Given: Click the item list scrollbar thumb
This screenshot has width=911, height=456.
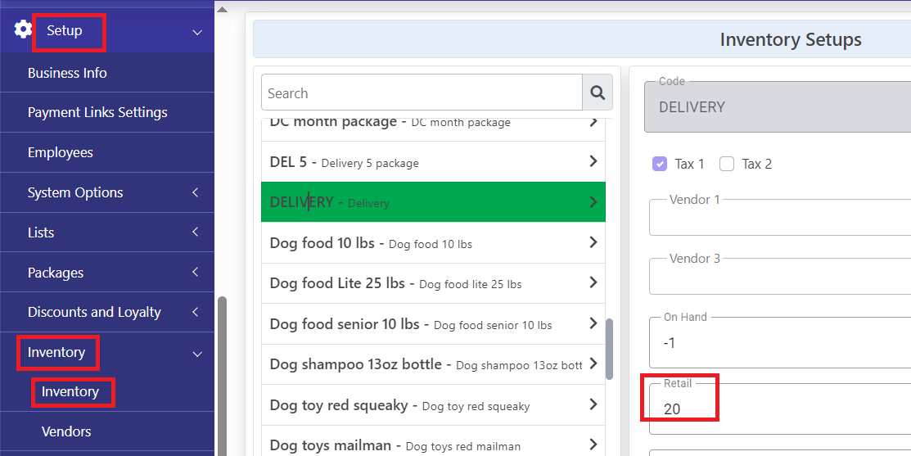Looking at the screenshot, I should [x=609, y=349].
